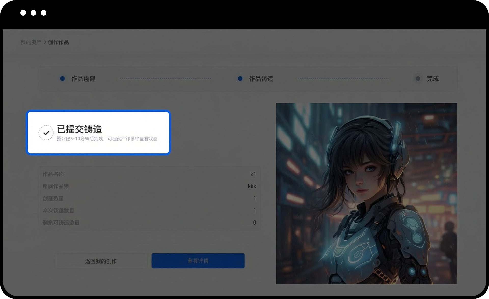Click the 剩余可铸造数量 row
Image resolution: width=489 pixels, height=299 pixels.
click(149, 223)
